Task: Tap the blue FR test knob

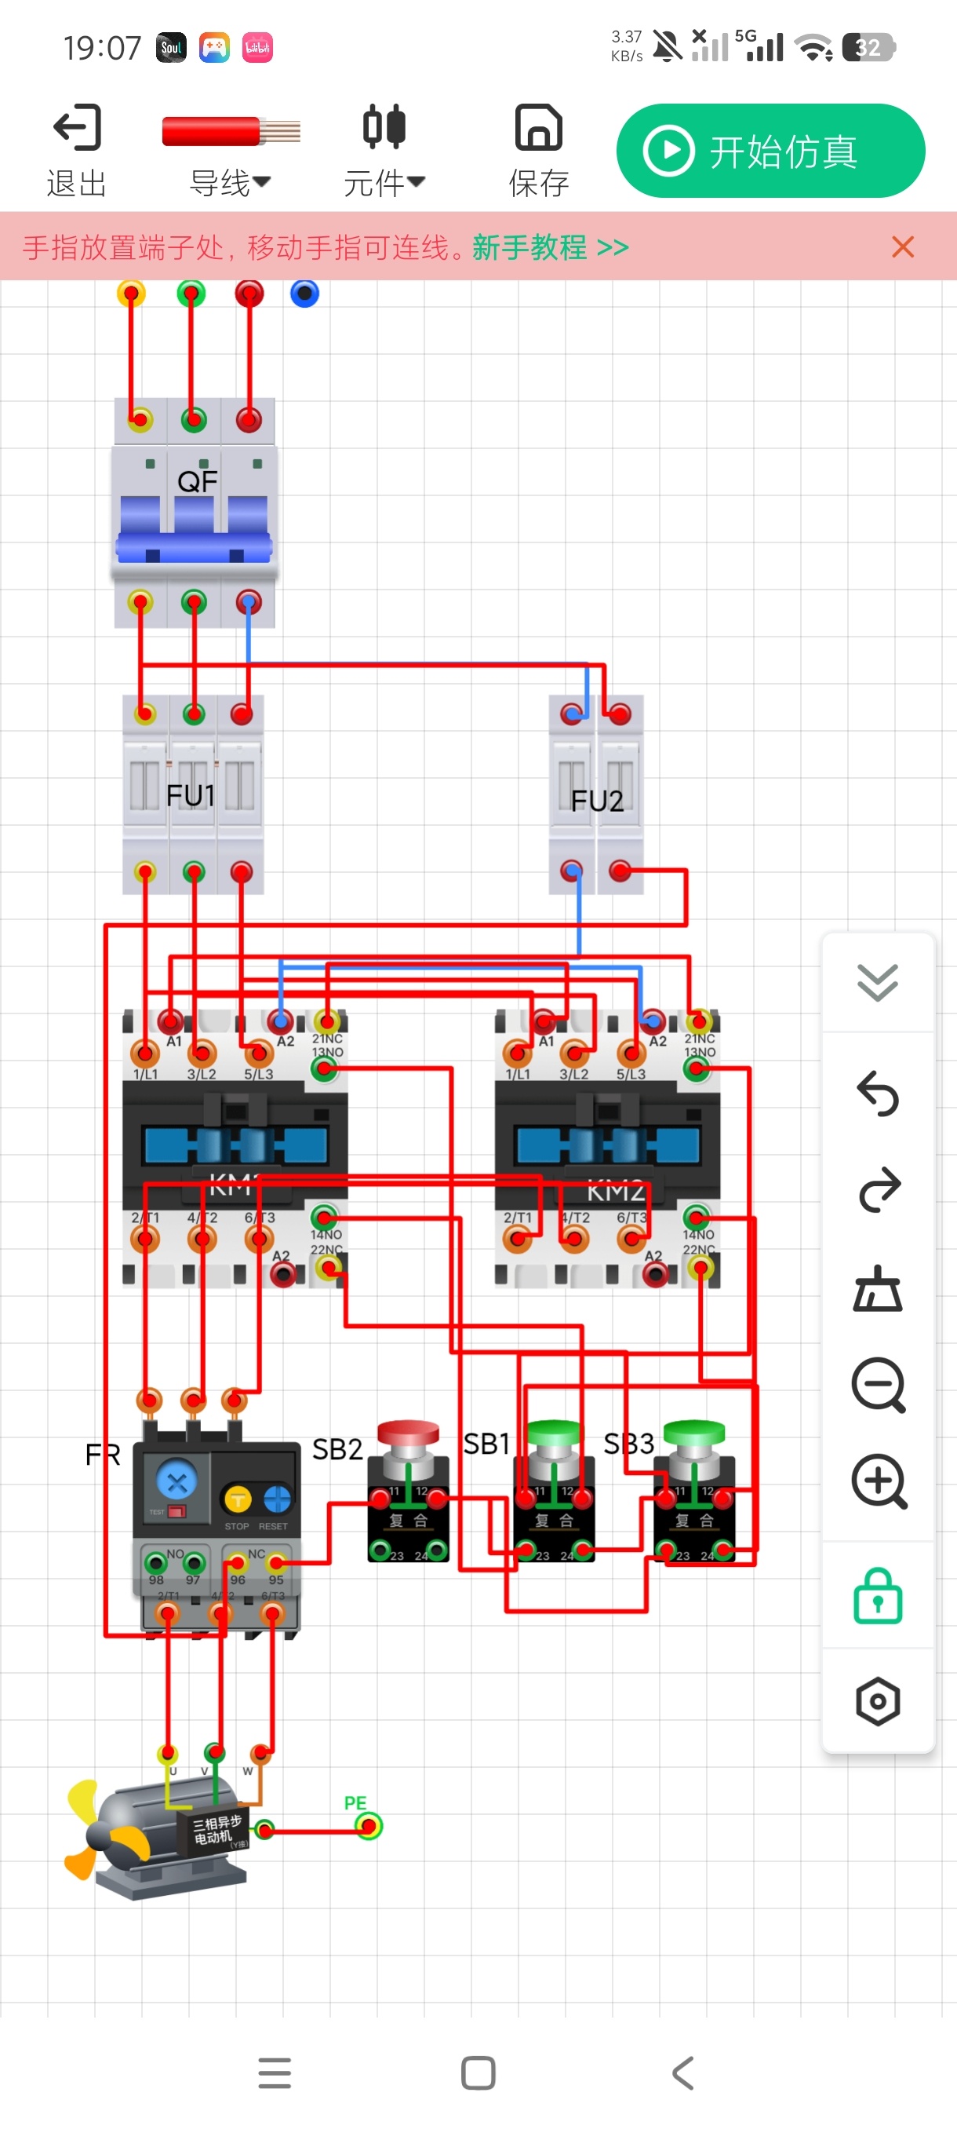Action: click(x=176, y=1481)
